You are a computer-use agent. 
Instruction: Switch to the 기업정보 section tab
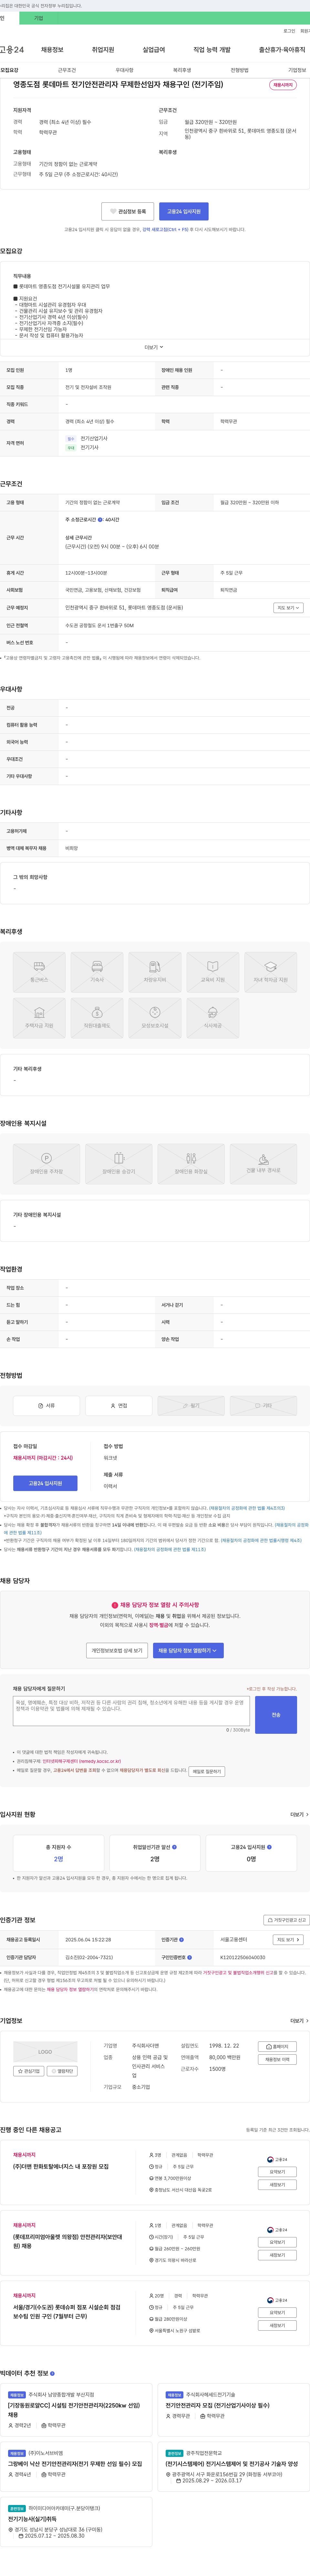coord(297,70)
